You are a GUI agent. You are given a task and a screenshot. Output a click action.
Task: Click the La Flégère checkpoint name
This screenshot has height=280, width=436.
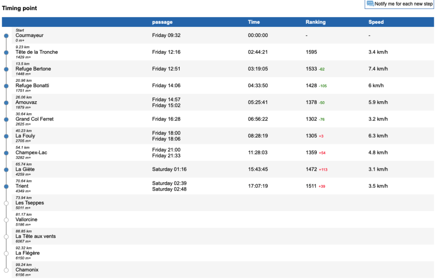[28, 253]
